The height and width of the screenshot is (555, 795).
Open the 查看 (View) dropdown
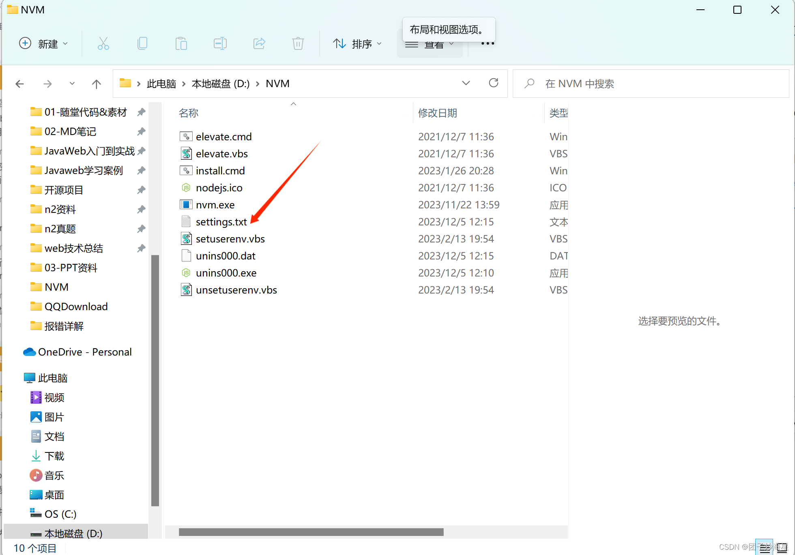point(430,45)
